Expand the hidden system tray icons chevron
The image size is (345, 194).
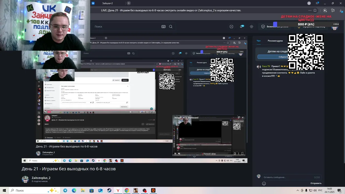point(298,190)
